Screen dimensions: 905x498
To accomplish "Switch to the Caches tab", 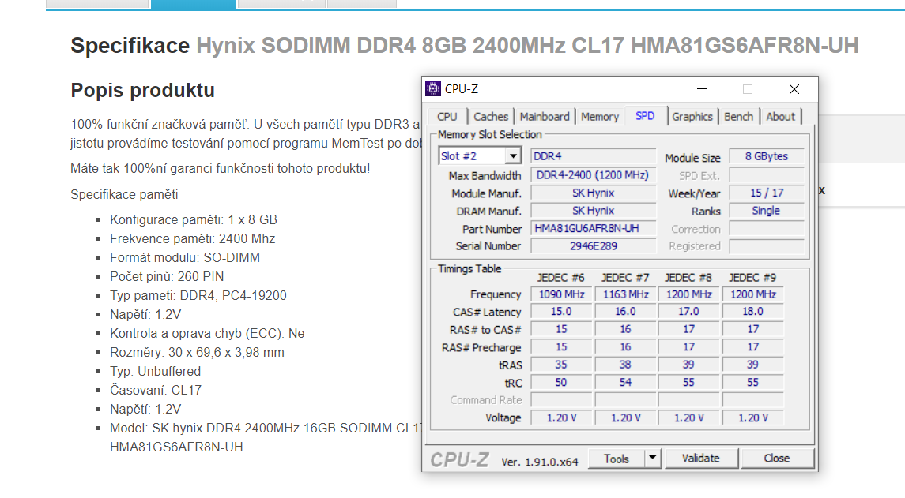I will click(491, 117).
